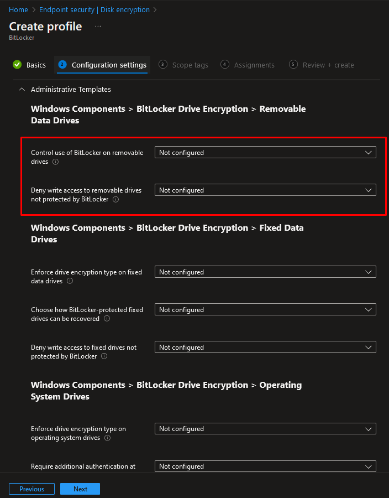Image resolution: width=389 pixels, height=498 pixels.
Task: Switch to the Basics tab
Action: click(x=30, y=65)
